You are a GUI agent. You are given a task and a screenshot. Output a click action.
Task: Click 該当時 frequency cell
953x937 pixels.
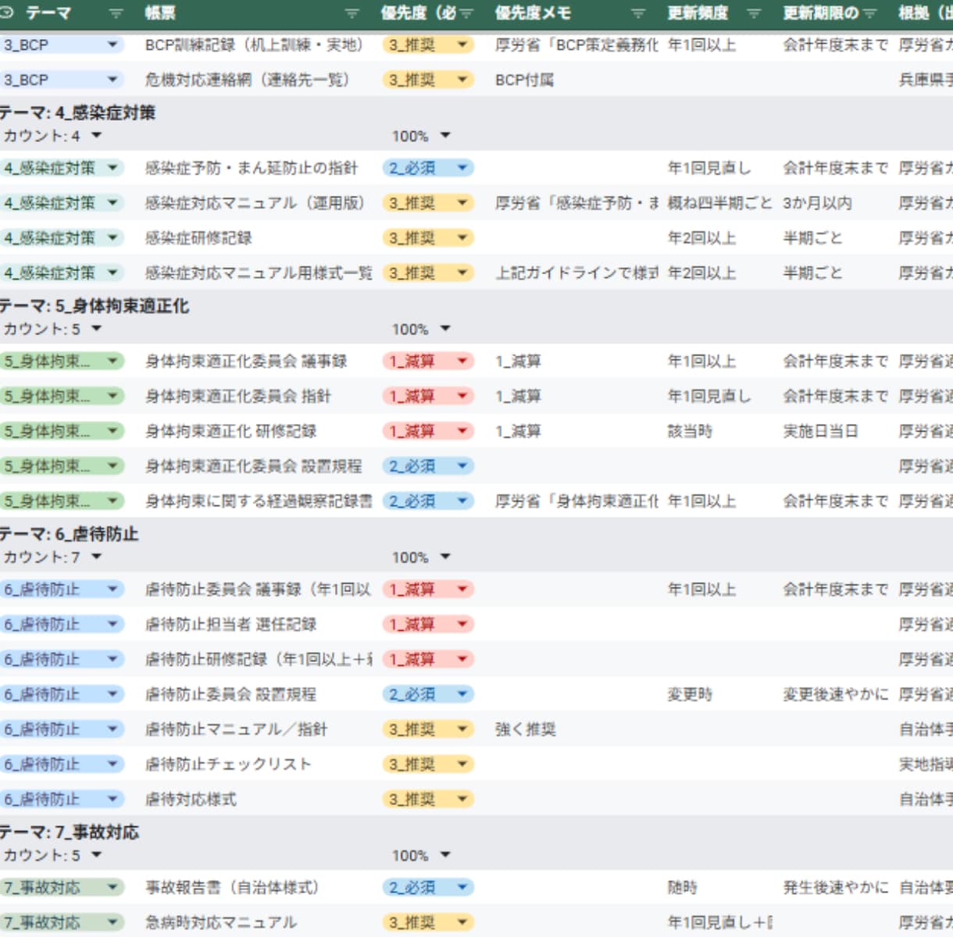click(x=690, y=431)
